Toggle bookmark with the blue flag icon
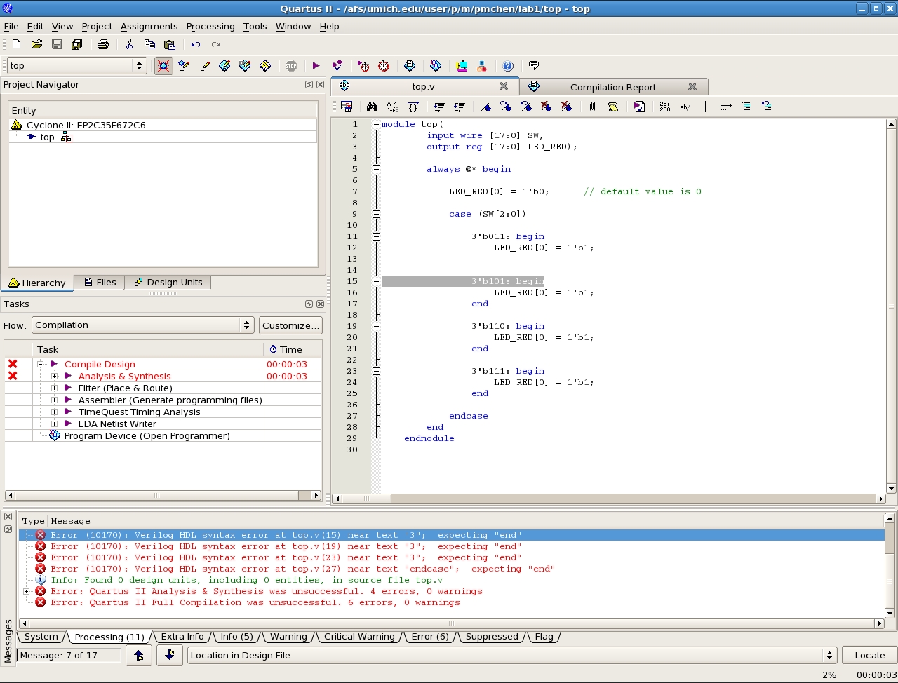Screen dimensions: 898x683 tap(485, 107)
